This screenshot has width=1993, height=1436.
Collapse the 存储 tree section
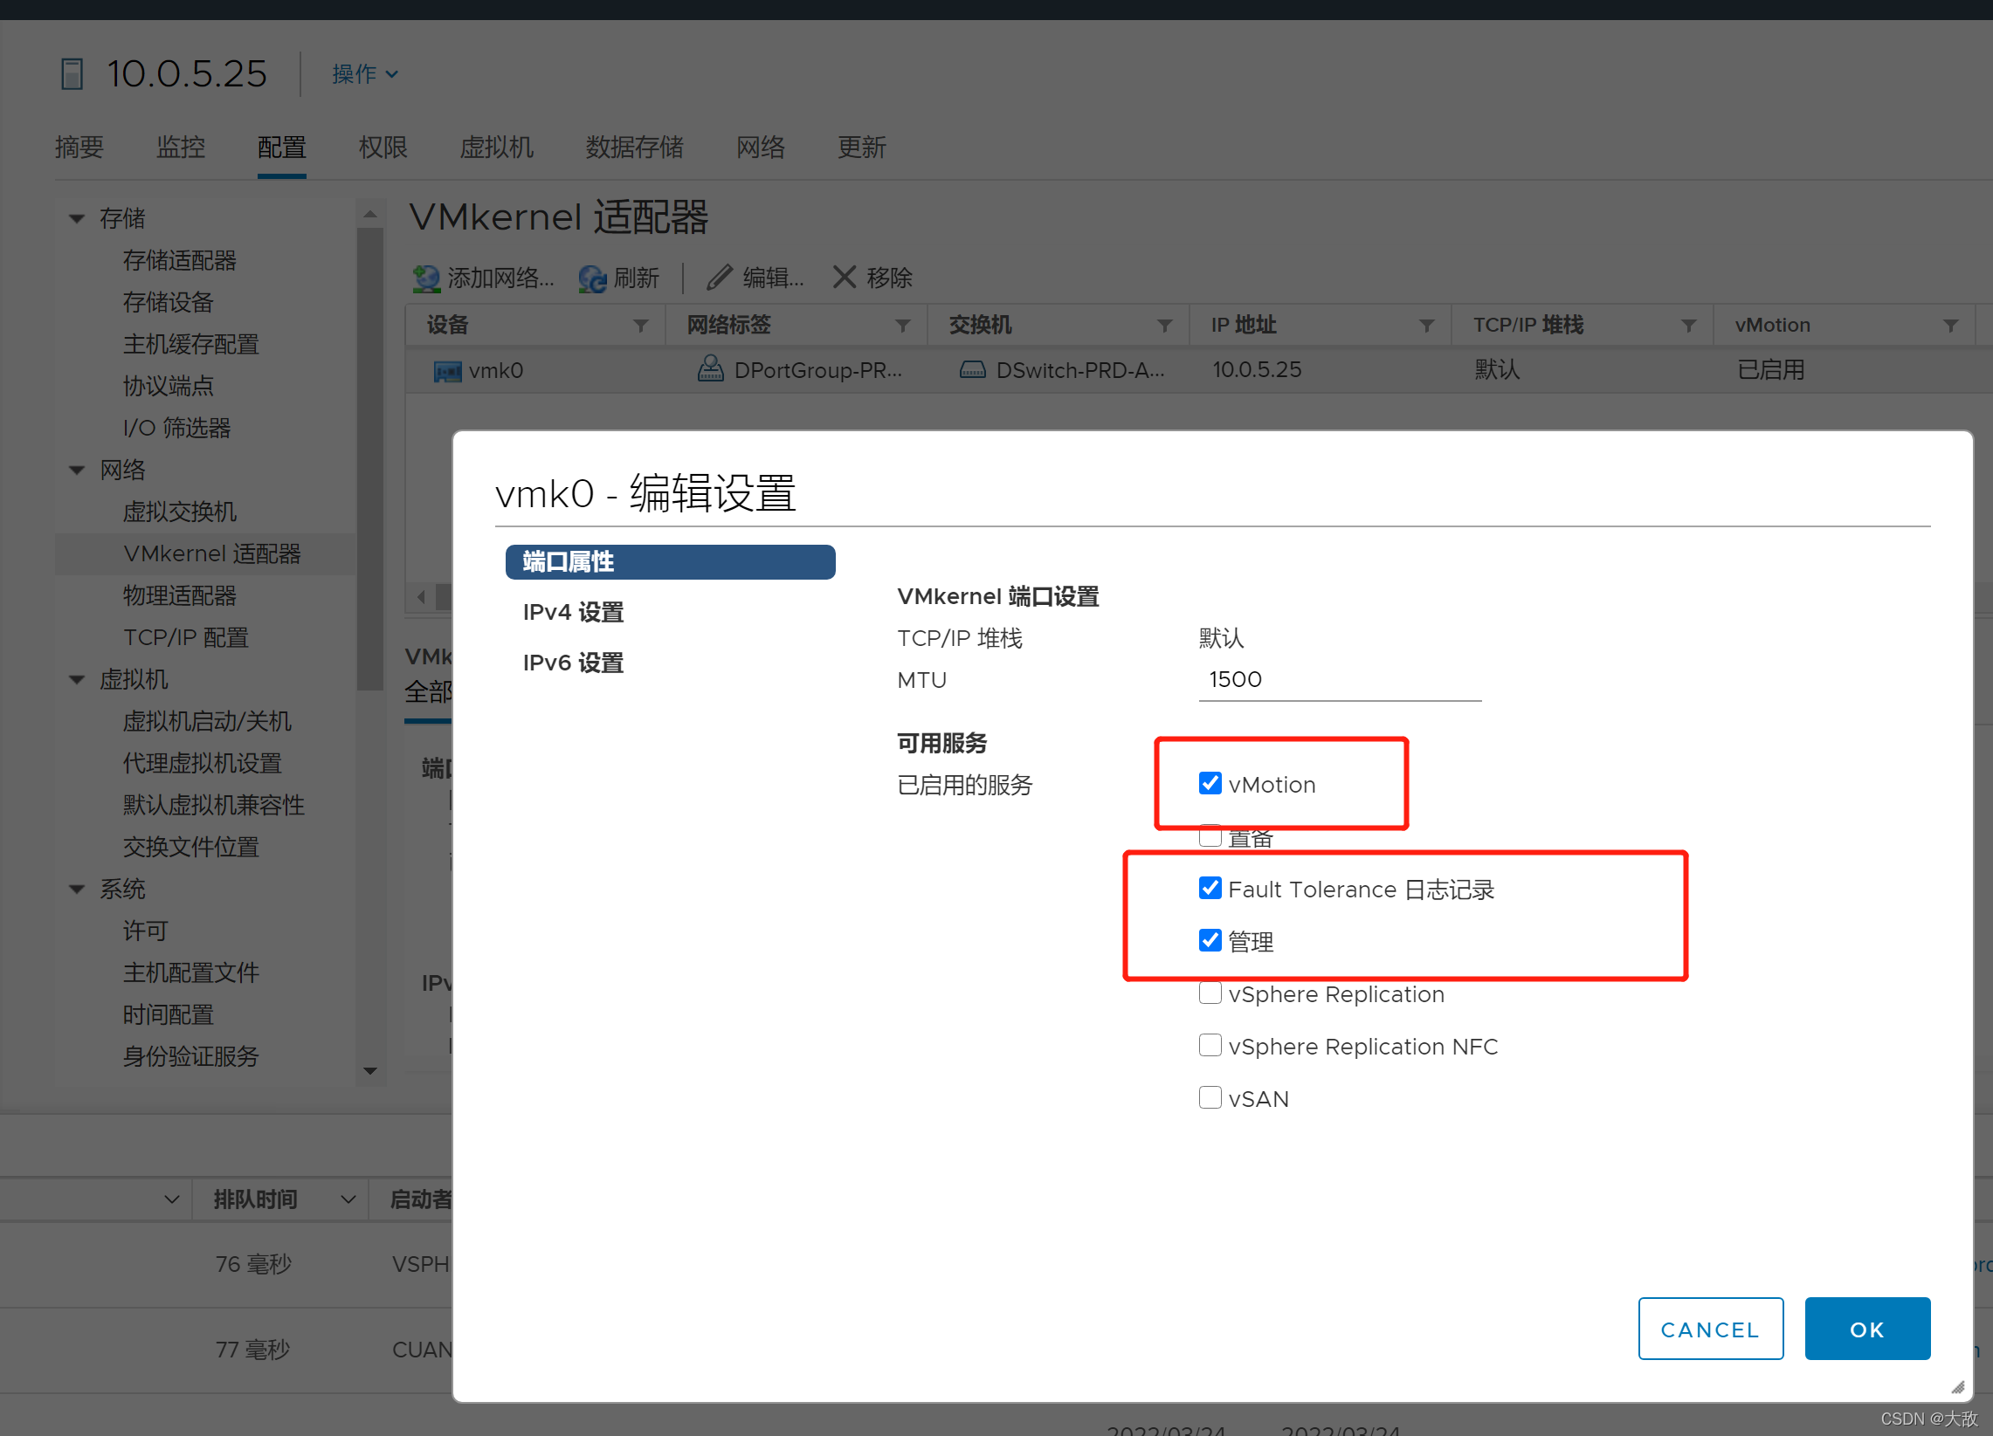(78, 219)
